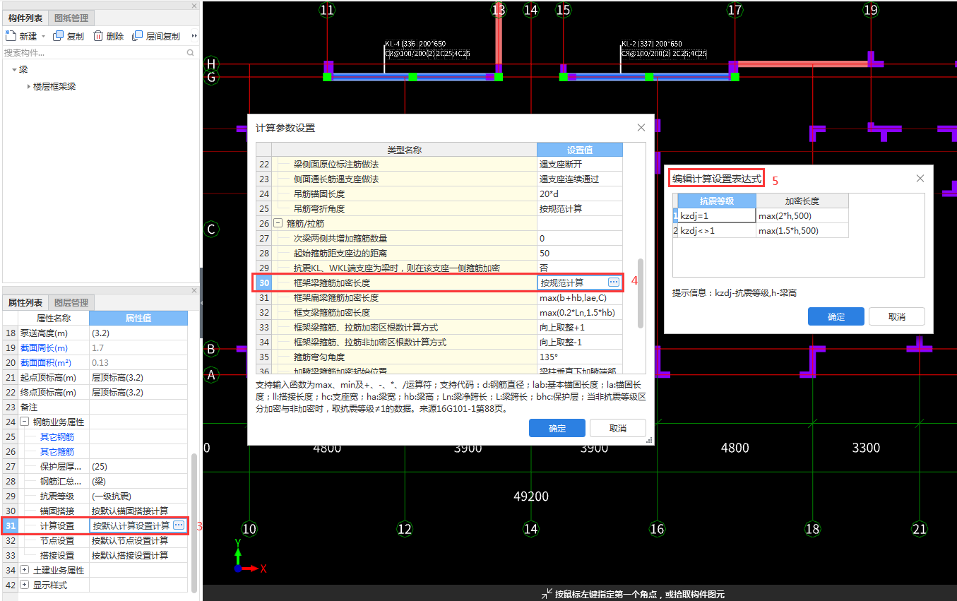The height and width of the screenshot is (601, 957).
Task: Click the search magnifier icon in 搜索构件 box
Action: coord(190,52)
